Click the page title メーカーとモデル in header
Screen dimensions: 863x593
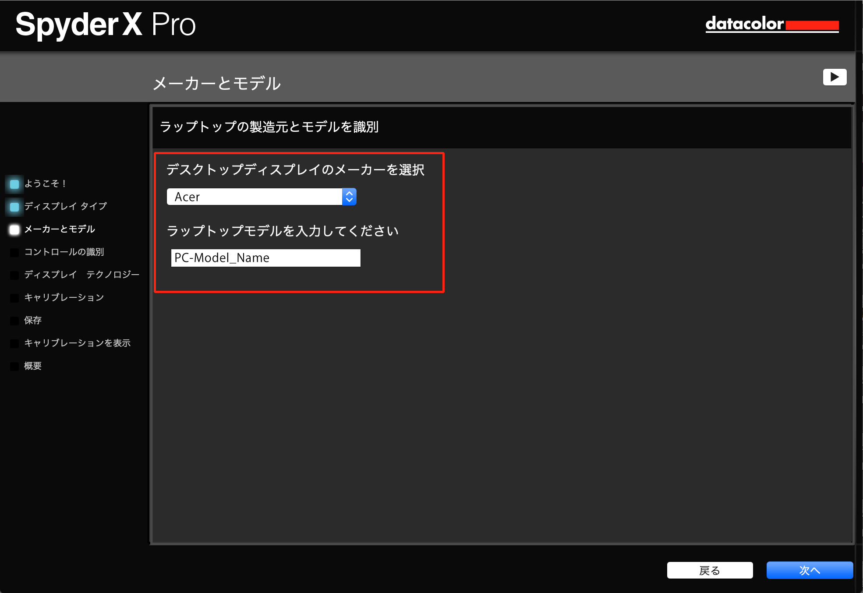pyautogui.click(x=217, y=83)
